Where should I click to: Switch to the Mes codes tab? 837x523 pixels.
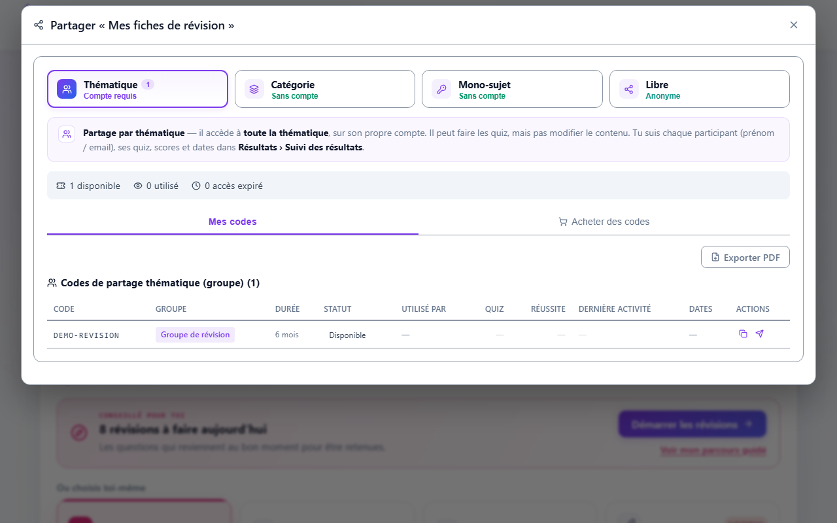(x=233, y=222)
